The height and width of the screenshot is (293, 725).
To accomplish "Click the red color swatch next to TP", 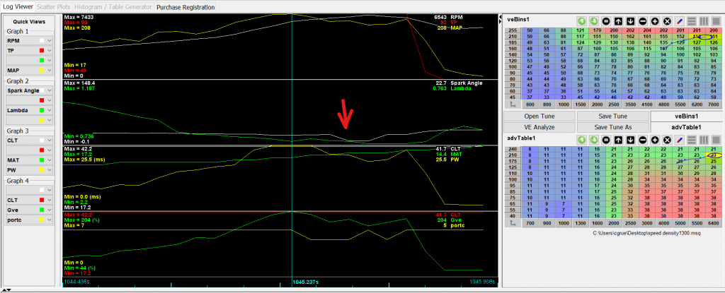I will [x=42, y=51].
